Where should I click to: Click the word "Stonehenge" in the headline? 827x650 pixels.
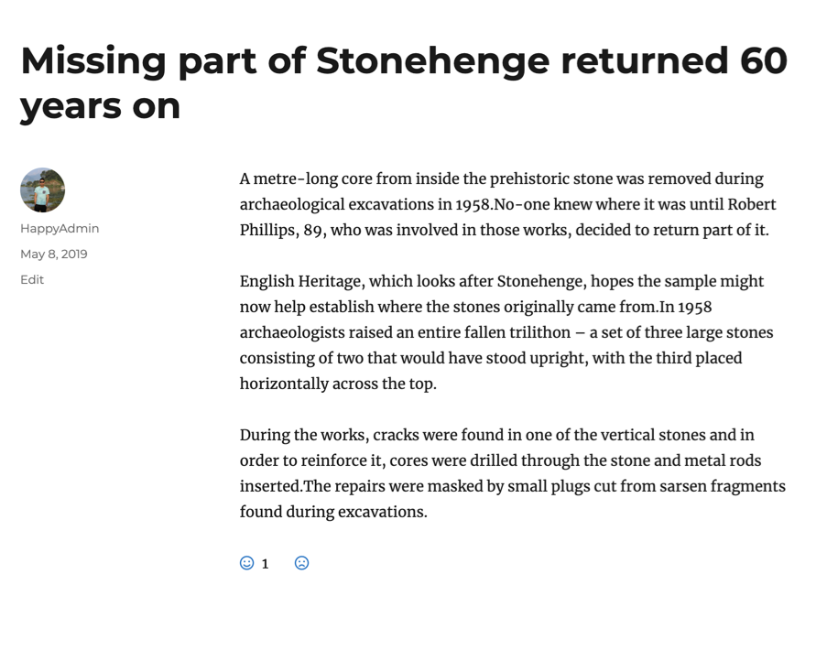(433, 60)
